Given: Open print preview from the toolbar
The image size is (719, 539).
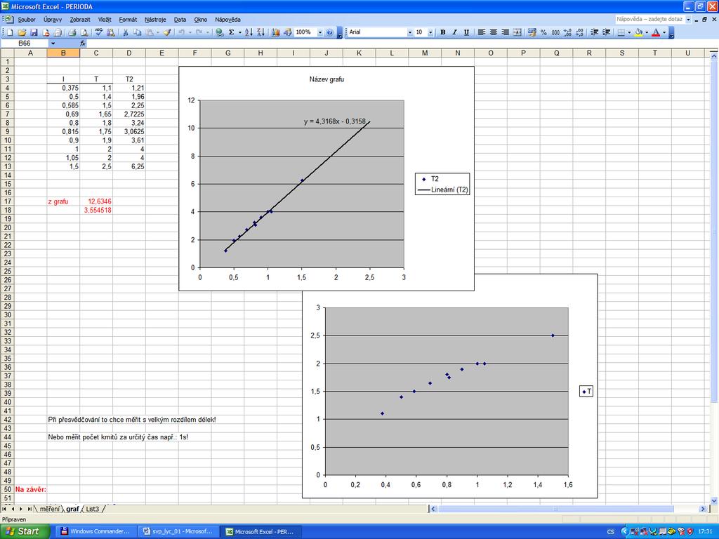Looking at the screenshot, I should pos(84,32).
